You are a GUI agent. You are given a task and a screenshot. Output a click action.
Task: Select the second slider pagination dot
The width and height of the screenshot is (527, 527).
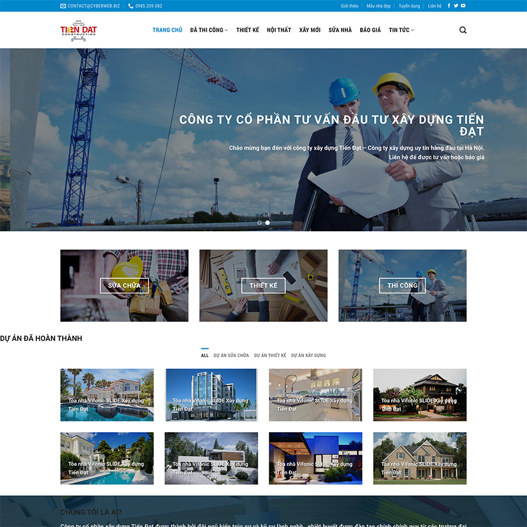[268, 223]
